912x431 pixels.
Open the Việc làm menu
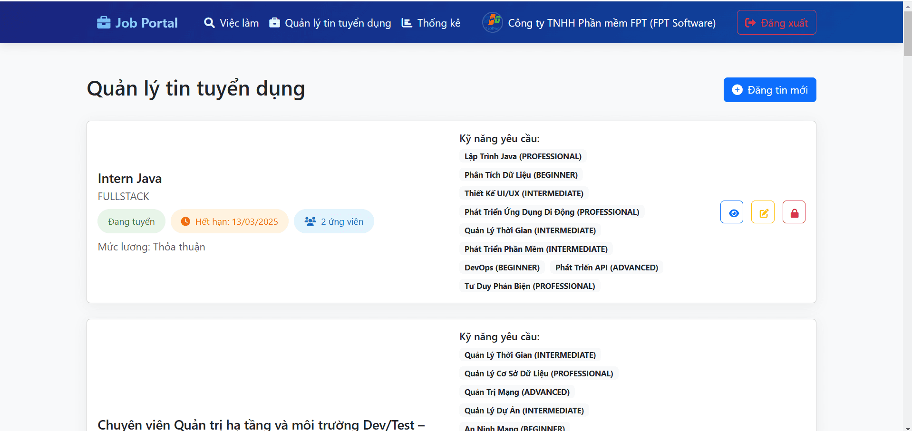pyautogui.click(x=232, y=23)
